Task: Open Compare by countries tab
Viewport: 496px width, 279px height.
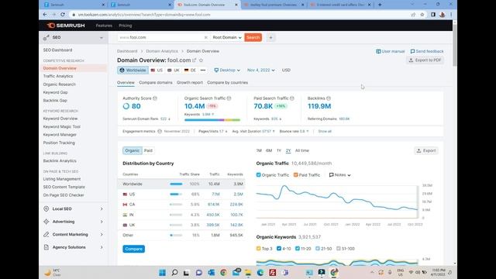Action: (x=227, y=83)
